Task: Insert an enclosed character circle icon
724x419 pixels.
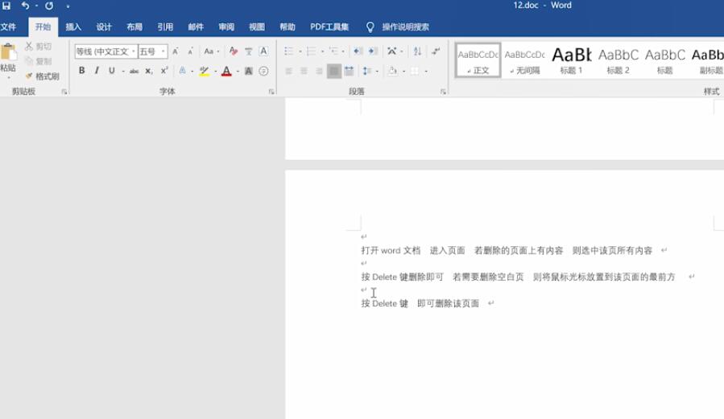Action: [263, 71]
